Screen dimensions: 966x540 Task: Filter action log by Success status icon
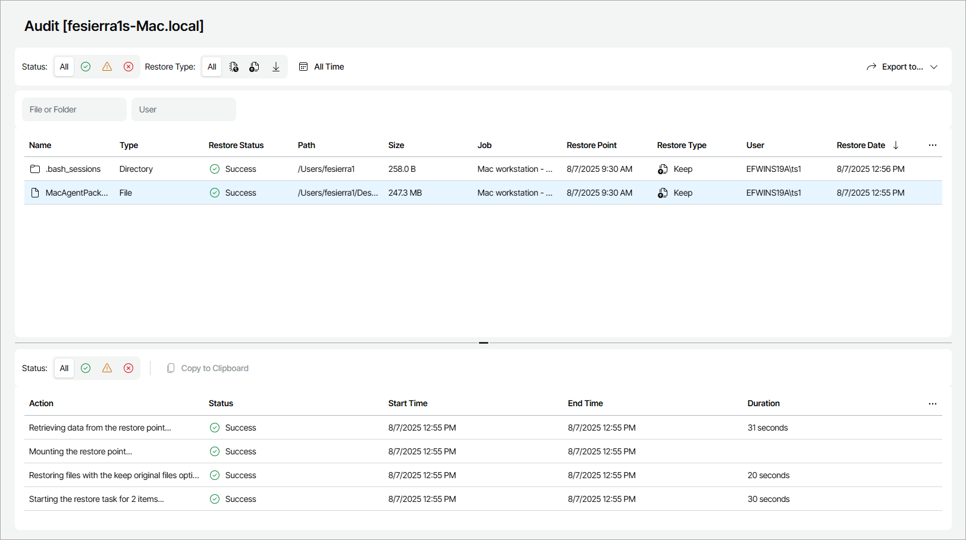pos(86,368)
